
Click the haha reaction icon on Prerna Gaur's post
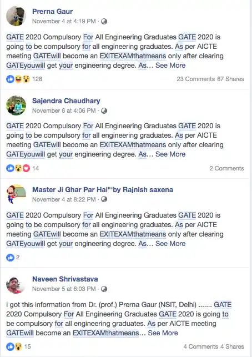click(18, 79)
